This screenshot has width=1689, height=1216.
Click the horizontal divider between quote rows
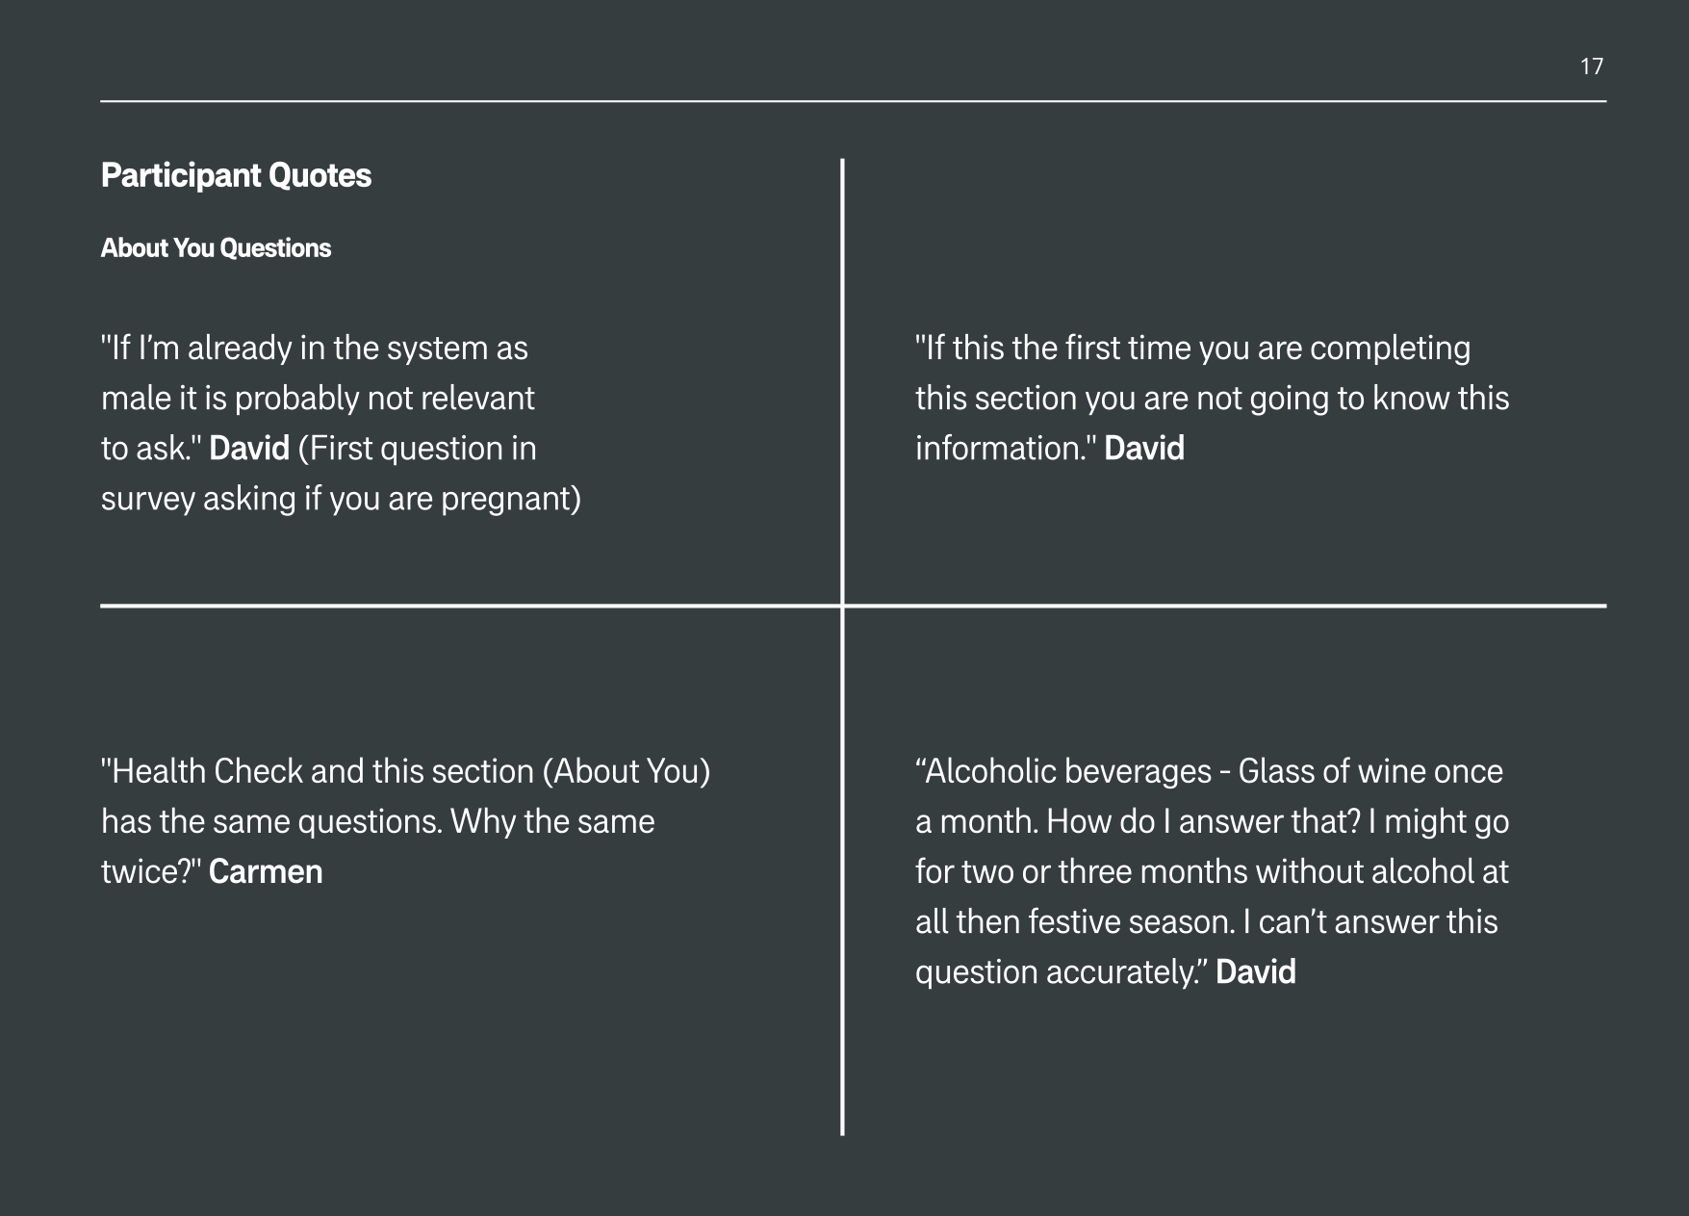click(x=481, y=606)
